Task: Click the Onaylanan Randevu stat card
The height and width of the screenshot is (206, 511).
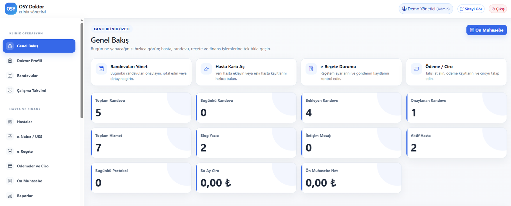Action: (456, 108)
